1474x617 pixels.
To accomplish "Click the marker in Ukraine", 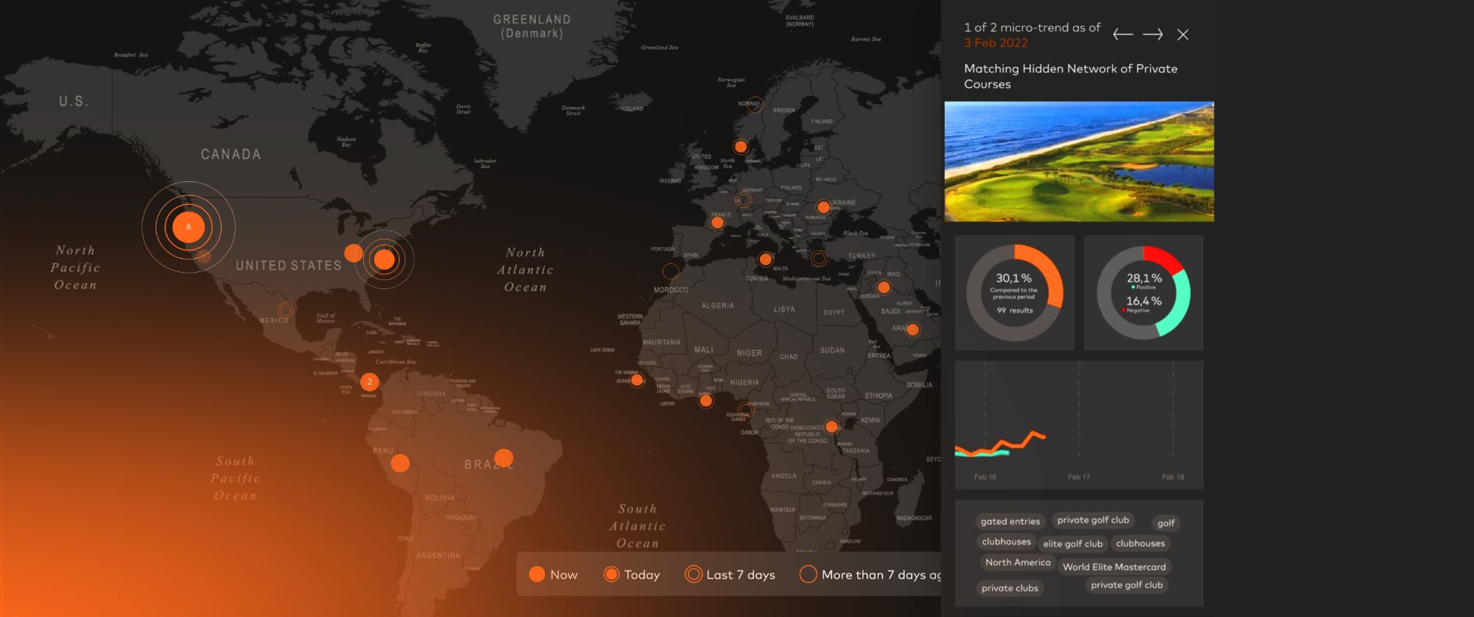I will 823,208.
